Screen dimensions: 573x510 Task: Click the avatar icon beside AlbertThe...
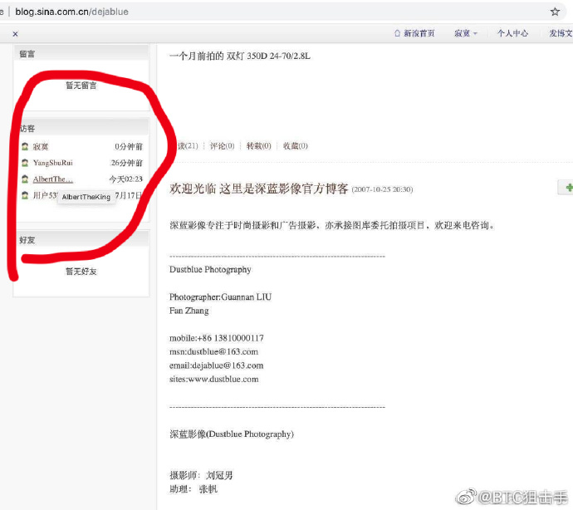[25, 179]
